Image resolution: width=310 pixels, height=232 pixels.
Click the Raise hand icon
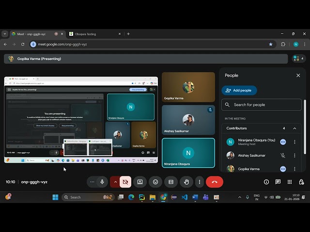(186, 182)
